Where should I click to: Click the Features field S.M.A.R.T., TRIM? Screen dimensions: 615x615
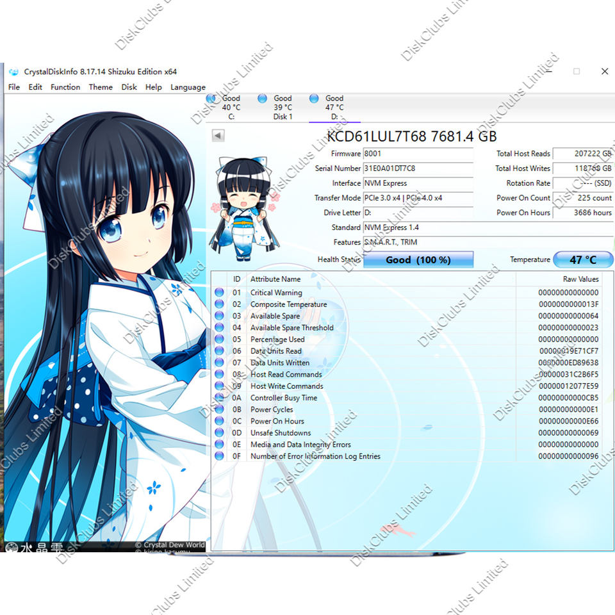pos(488,242)
